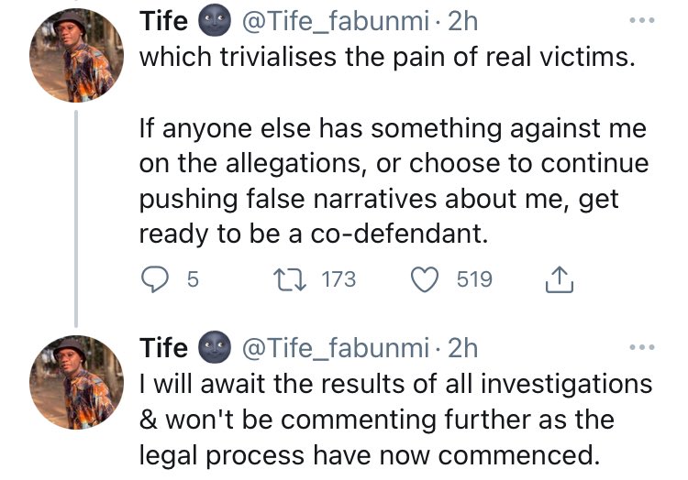
Task: Click the name Tife on the second tweet
Action: pyautogui.click(x=163, y=348)
